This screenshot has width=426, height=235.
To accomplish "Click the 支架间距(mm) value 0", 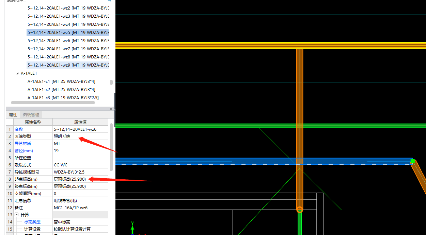I will 80,193.
